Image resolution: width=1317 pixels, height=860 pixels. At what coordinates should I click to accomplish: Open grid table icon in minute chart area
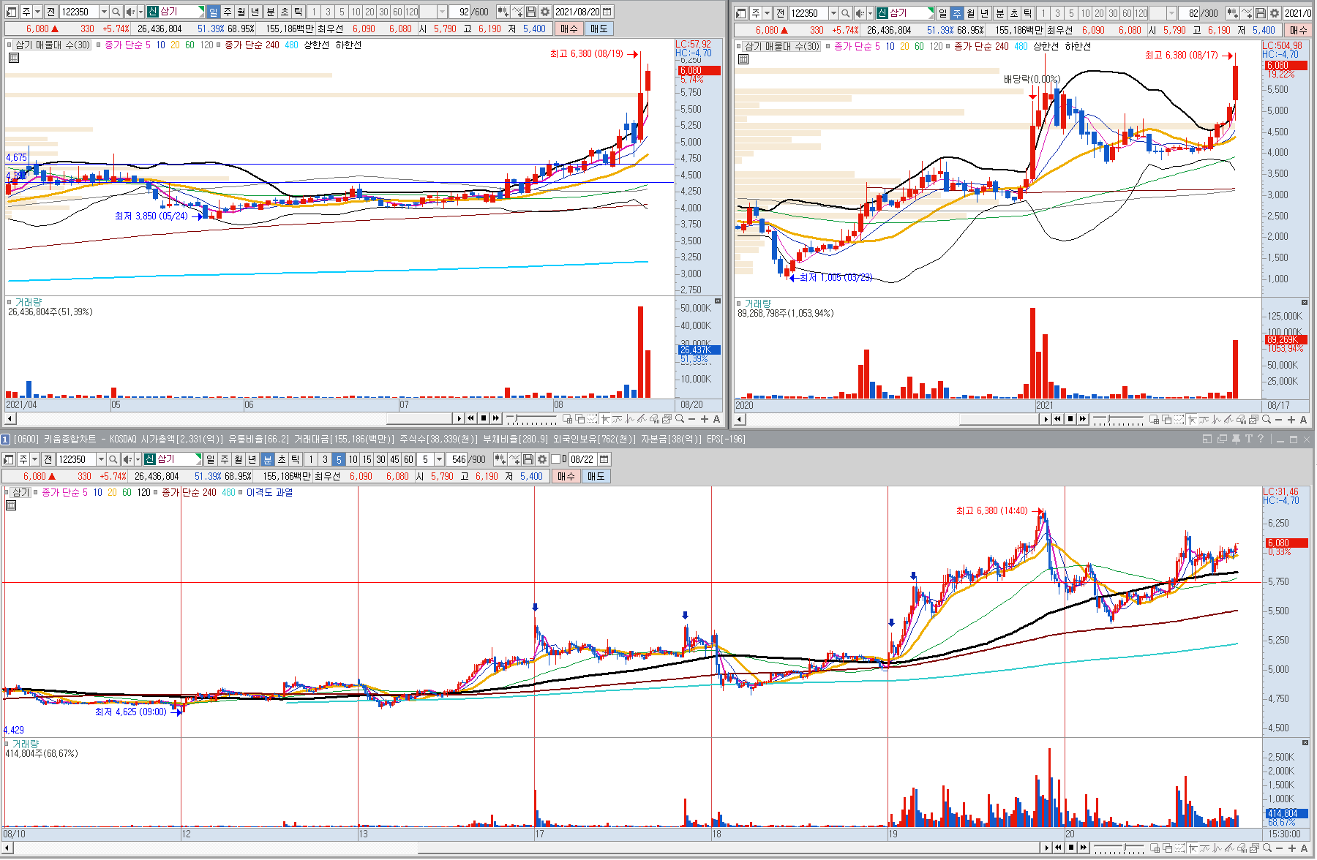10,505
